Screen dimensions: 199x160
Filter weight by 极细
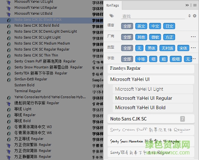[x=176, y=59]
